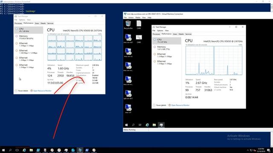Click search icon in VM taskbar

[133, 125]
